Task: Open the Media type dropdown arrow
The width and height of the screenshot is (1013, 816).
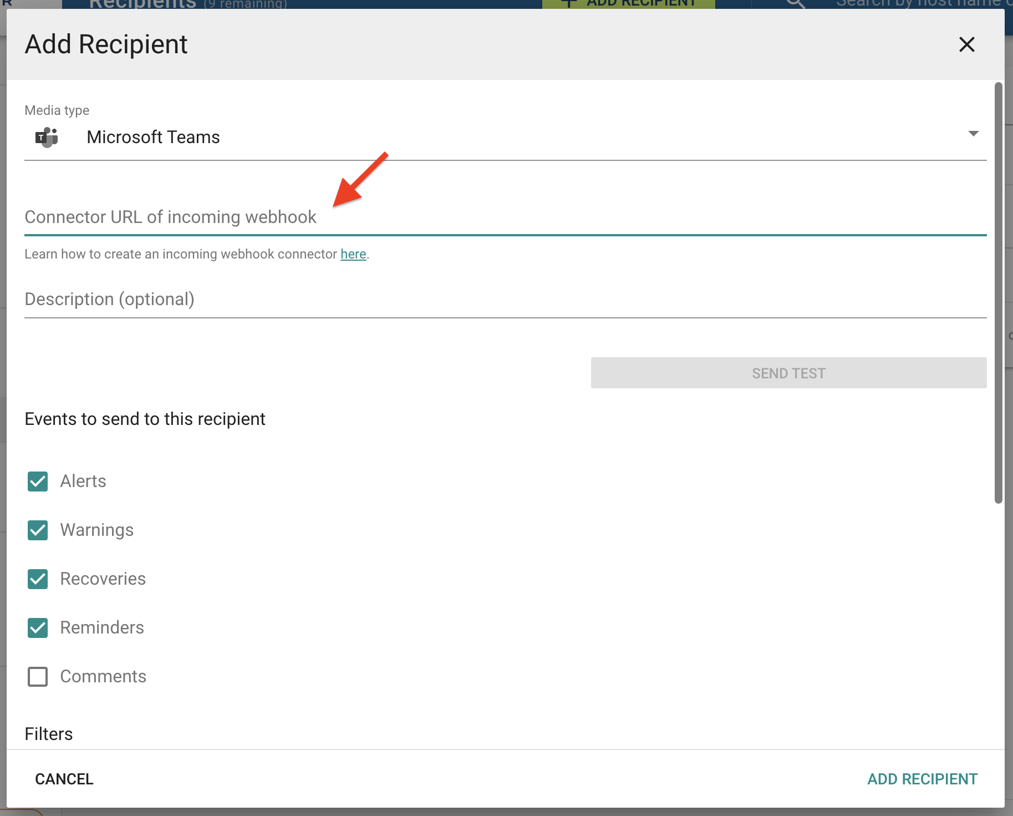Action: pyautogui.click(x=973, y=134)
